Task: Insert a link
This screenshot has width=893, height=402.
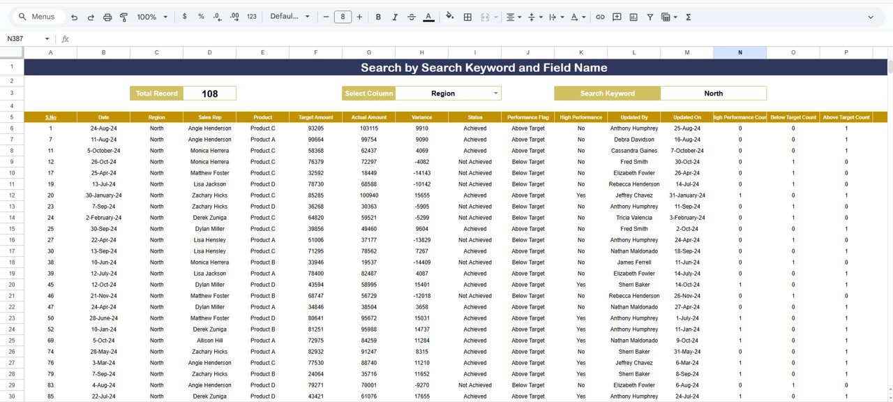Action: tap(600, 17)
